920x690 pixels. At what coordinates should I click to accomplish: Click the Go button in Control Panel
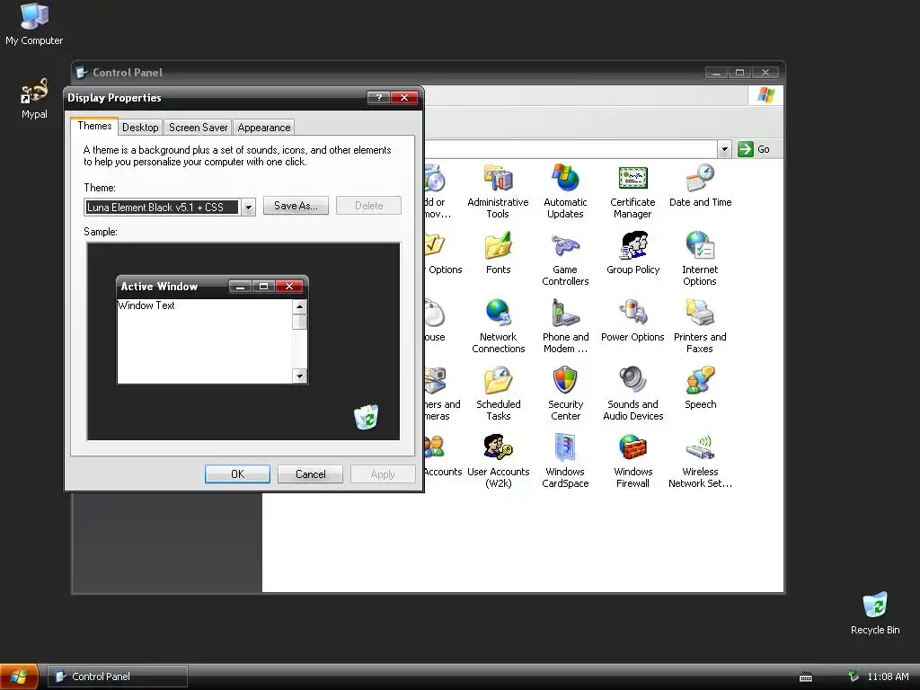754,149
